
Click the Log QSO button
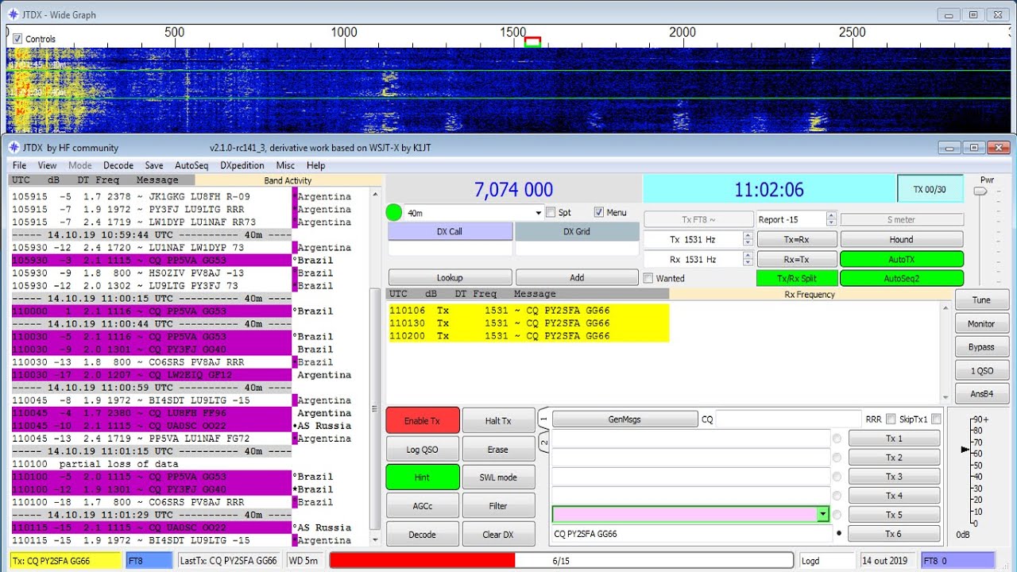[422, 450]
